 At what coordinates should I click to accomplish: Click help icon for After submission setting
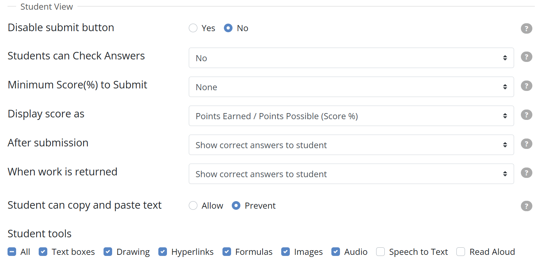(x=526, y=144)
